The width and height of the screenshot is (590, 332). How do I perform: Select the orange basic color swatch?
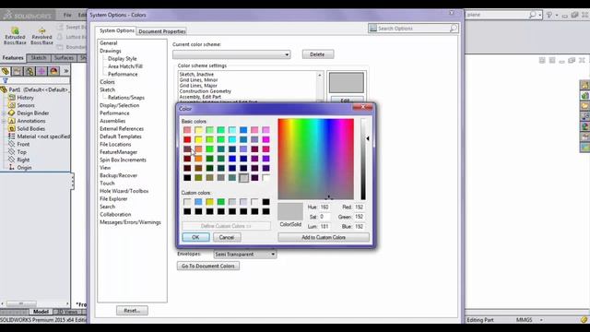198,159
